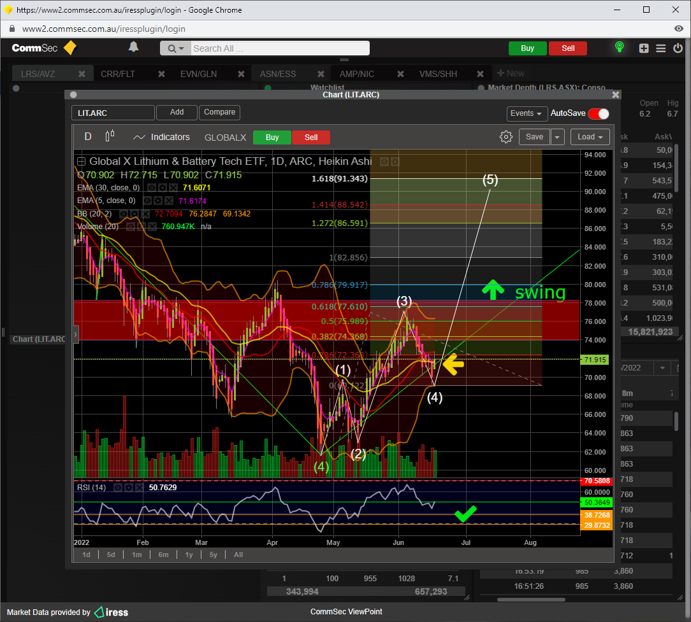Click the market depth vertical scrollbar

pos(676,167)
